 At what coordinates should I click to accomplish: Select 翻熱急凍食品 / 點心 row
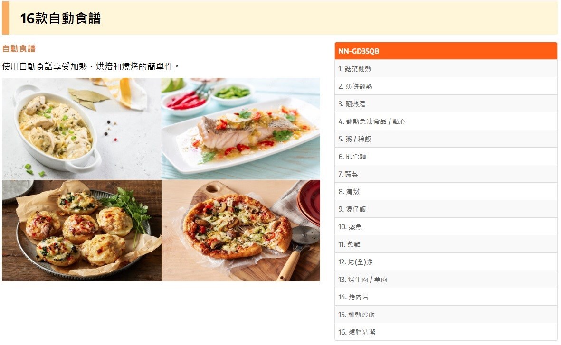(x=446, y=121)
